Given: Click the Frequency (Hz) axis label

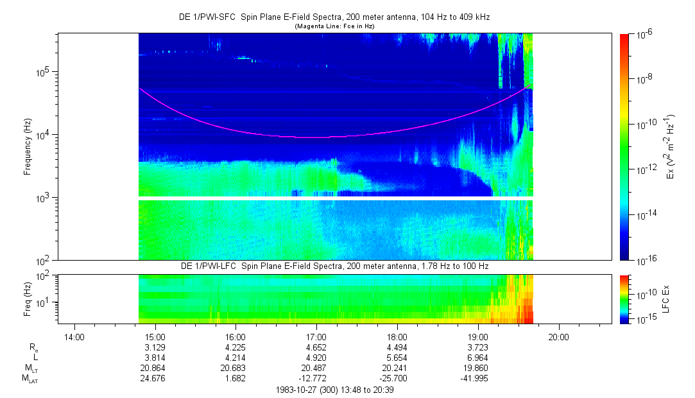Looking at the screenshot, I should [x=28, y=147].
